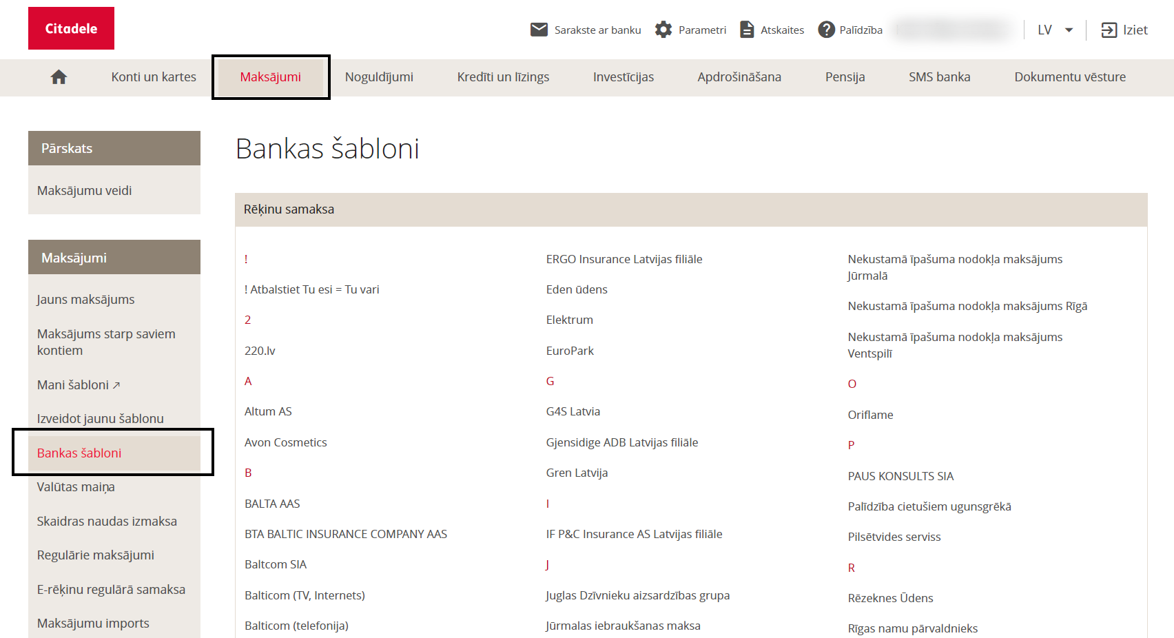This screenshot has width=1174, height=638.
Task: Click the Iziet logout icon
Action: click(1109, 30)
